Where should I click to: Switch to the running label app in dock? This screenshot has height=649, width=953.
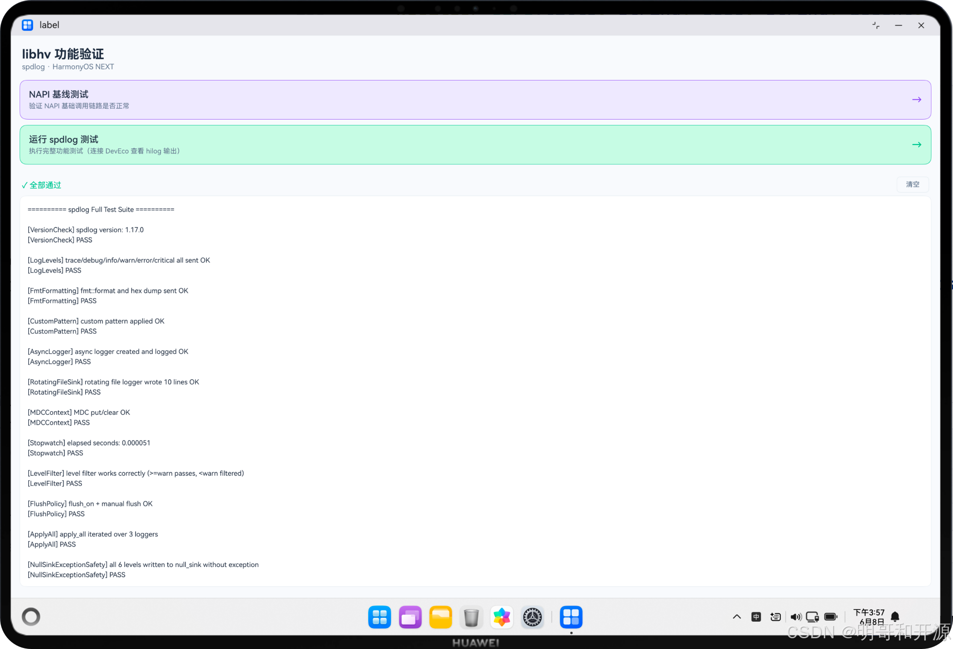pyautogui.click(x=571, y=617)
